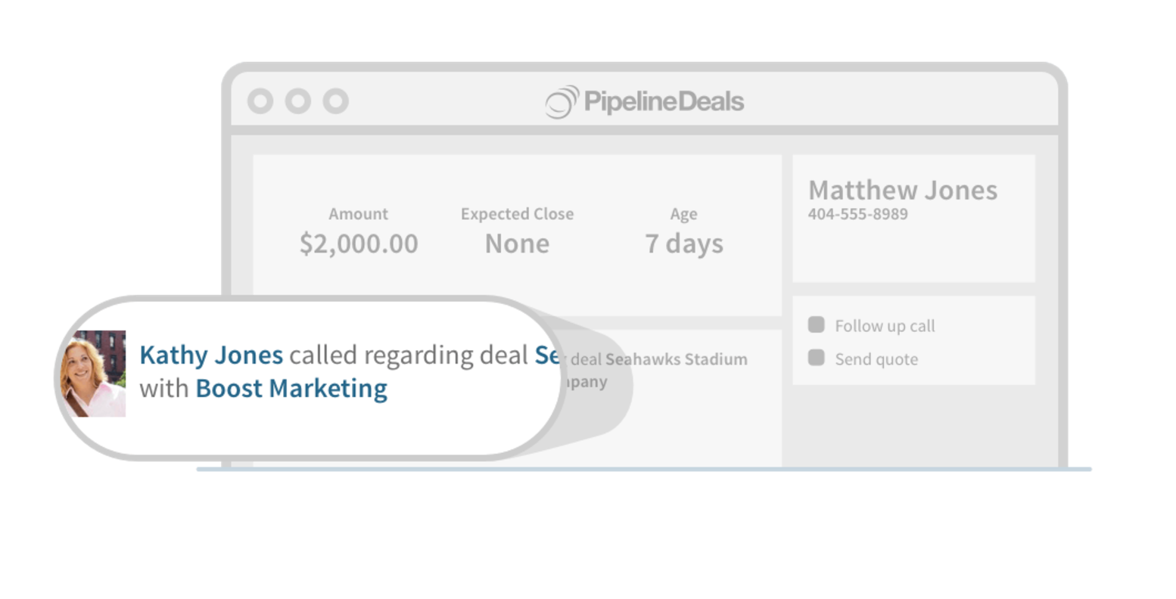Open the Kathy Jones contact link
Image resolution: width=1176 pixels, height=599 pixels.
pyautogui.click(x=211, y=355)
